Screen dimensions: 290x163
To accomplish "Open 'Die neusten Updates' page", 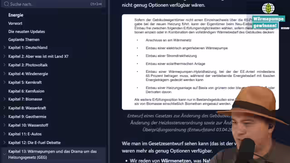I will [26, 32].
